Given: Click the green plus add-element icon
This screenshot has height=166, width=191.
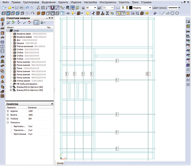Looking at the screenshot, I should [14, 23].
